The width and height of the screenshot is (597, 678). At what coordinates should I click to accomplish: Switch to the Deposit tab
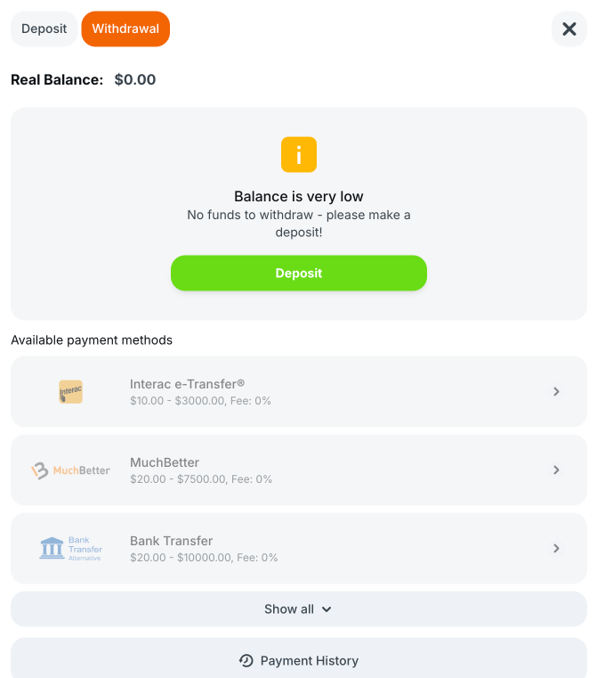pyautogui.click(x=44, y=29)
